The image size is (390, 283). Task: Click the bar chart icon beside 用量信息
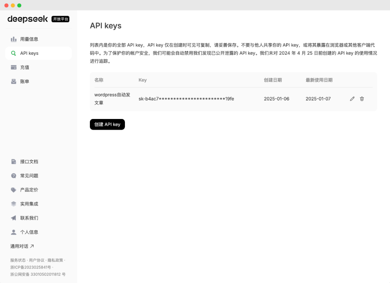(x=14, y=39)
